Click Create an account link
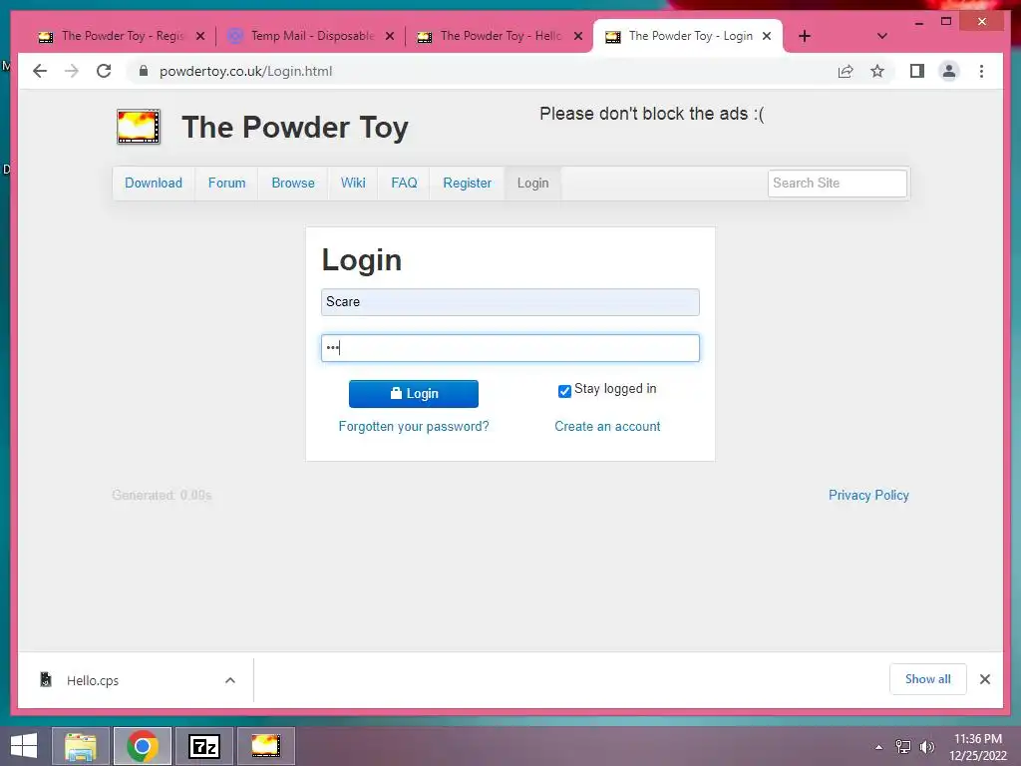The width and height of the screenshot is (1021, 766). (x=607, y=426)
